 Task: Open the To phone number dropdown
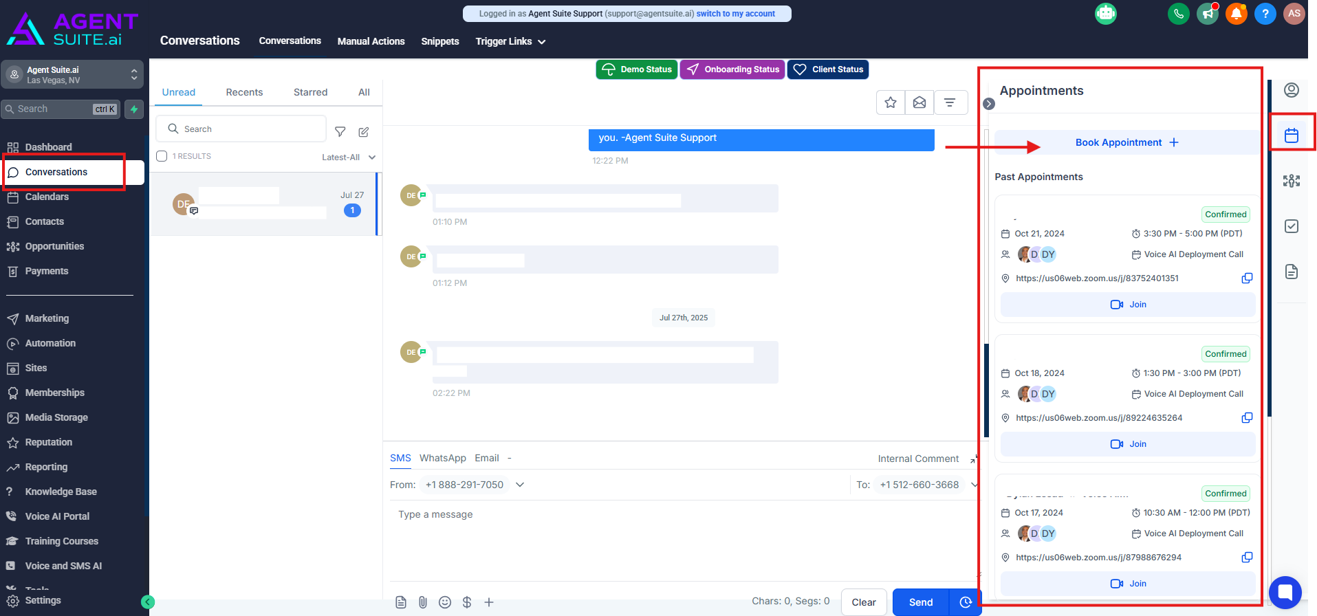[974, 485]
